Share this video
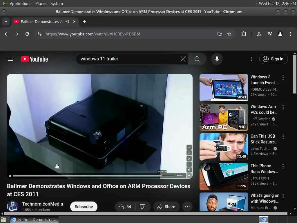The width and height of the screenshot is (297, 223). coord(166,207)
